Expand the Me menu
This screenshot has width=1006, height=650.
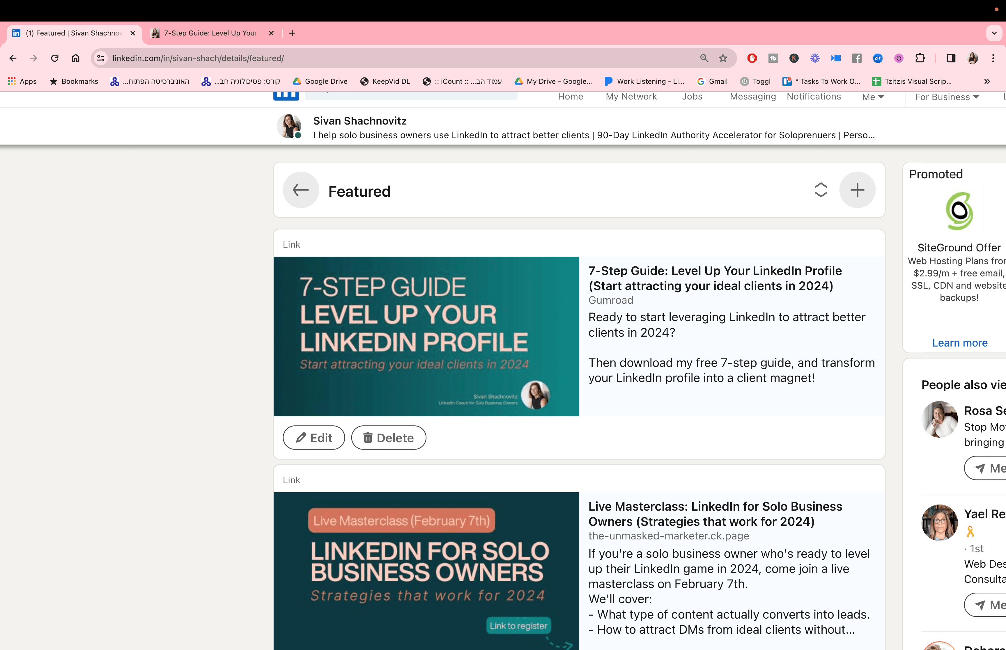coord(874,97)
